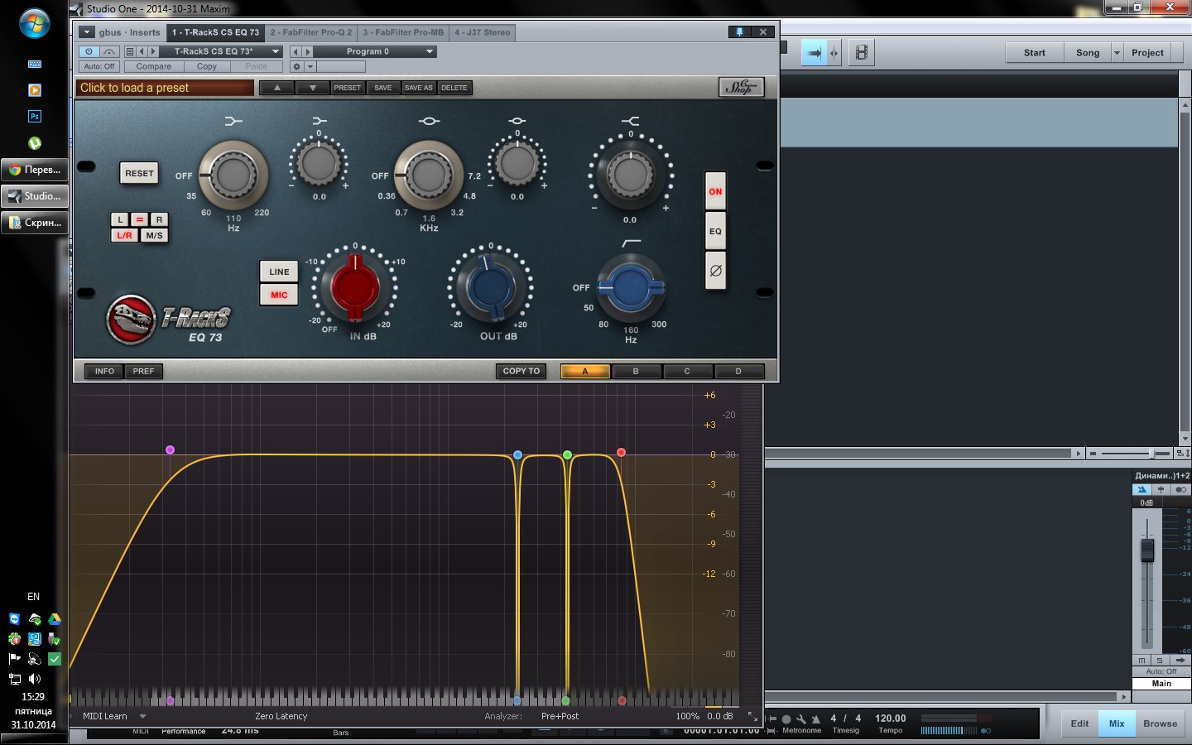
Task: Click the plus icon on the main channel
Action: [x=1161, y=489]
